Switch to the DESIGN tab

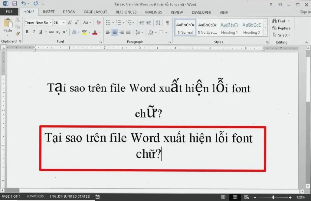69,12
